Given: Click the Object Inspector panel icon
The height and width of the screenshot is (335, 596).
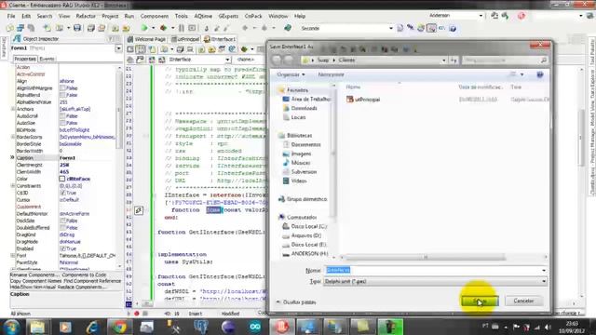Looking at the screenshot, I should (x=17, y=39).
